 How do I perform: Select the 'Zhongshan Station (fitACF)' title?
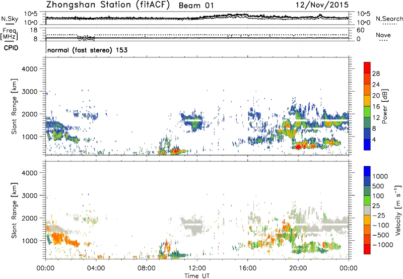(108, 5)
